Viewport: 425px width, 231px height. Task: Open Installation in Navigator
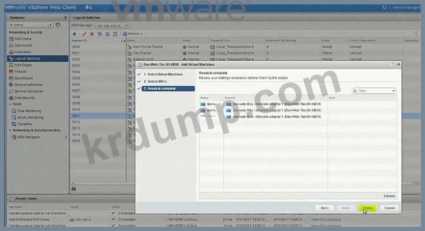[x=23, y=52]
